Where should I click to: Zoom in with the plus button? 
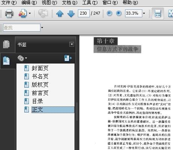(x=119, y=13)
